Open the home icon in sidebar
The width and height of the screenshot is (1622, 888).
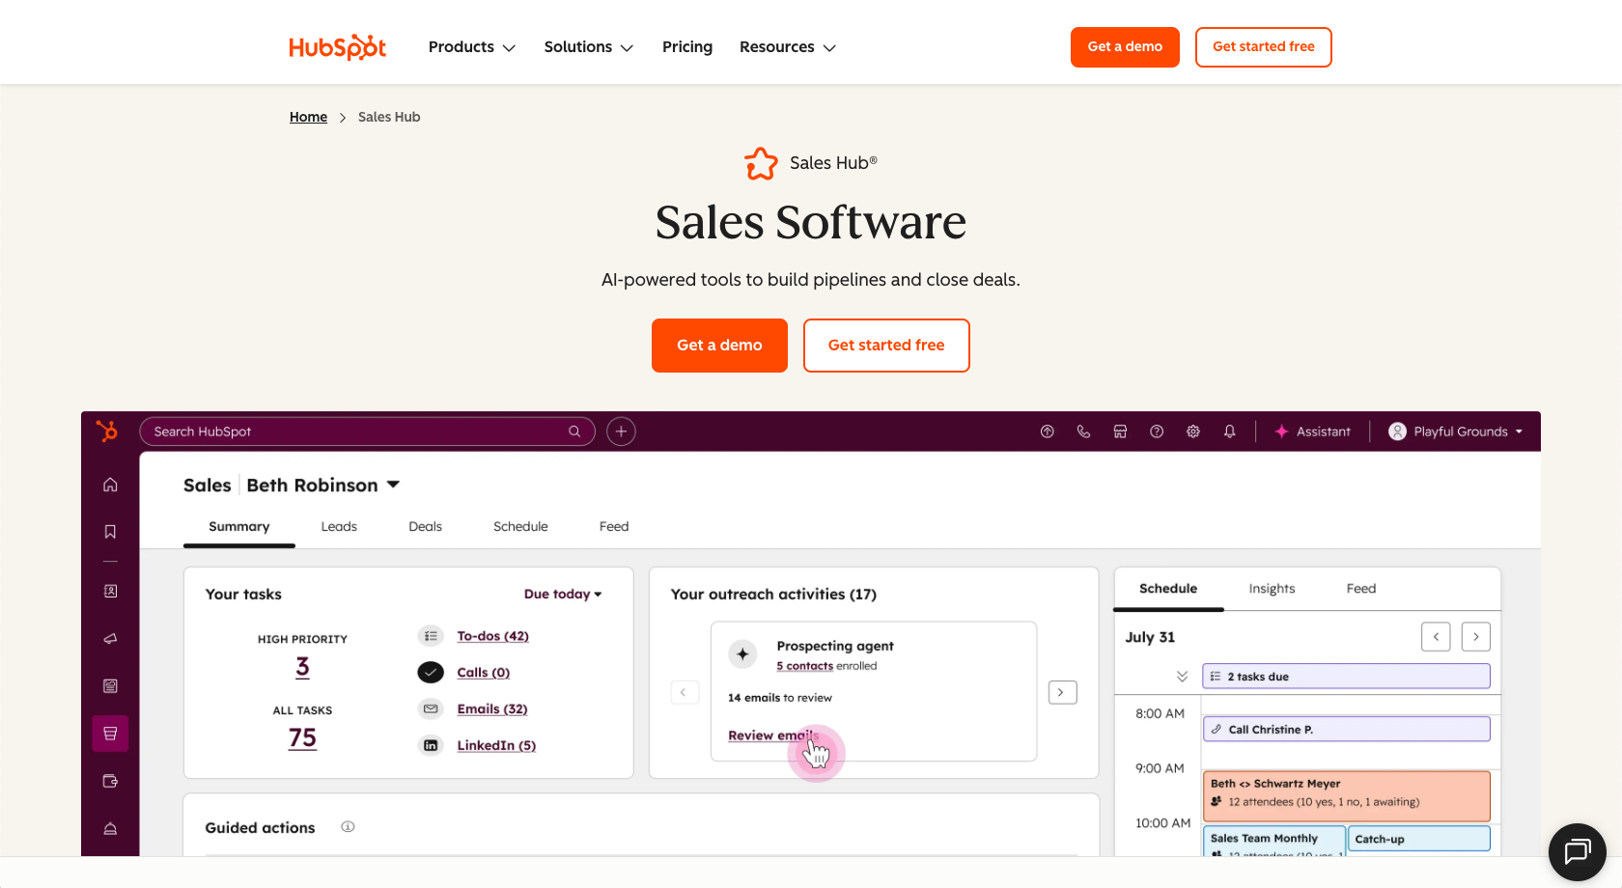click(110, 485)
